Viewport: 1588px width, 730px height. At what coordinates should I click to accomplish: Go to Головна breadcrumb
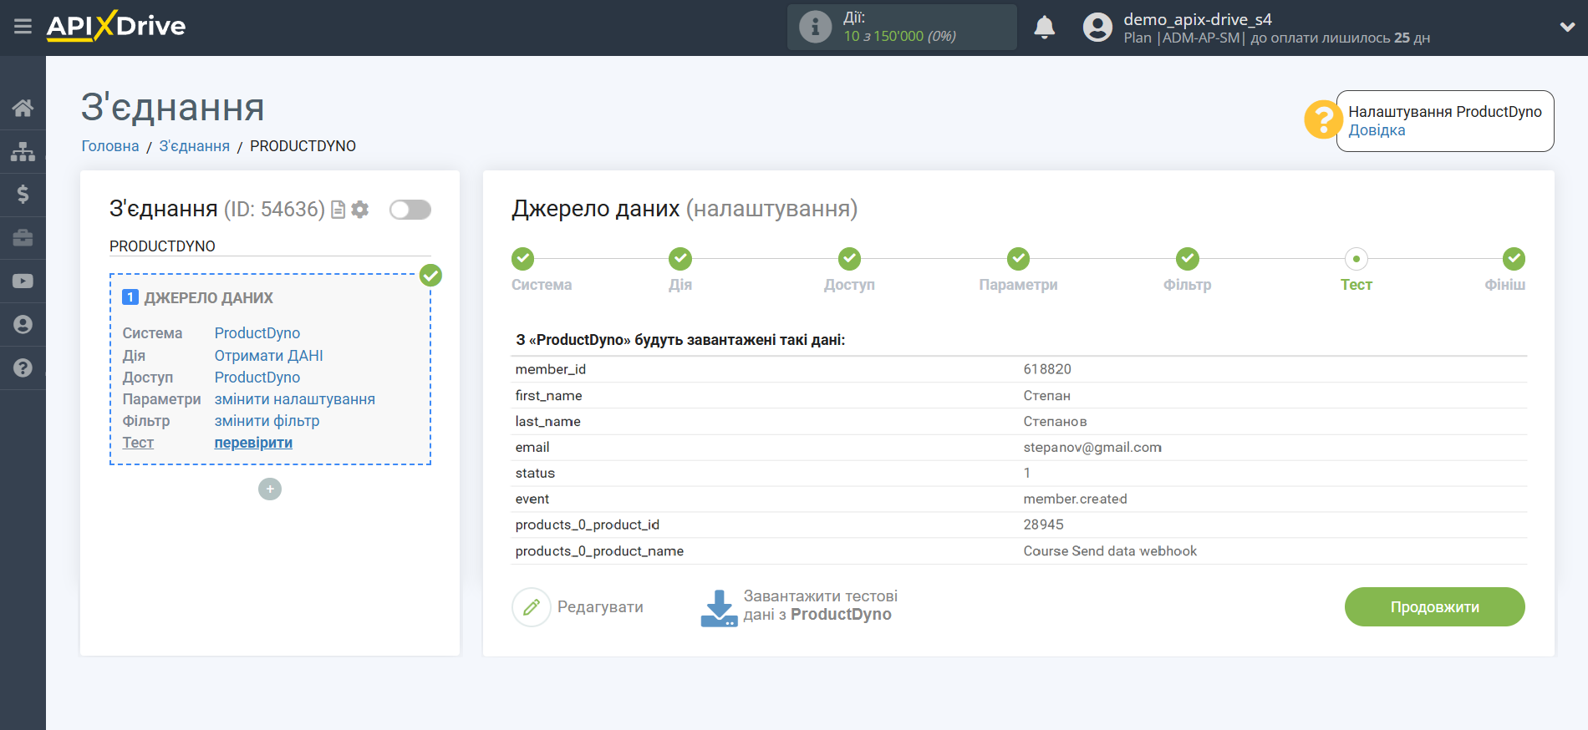(110, 146)
